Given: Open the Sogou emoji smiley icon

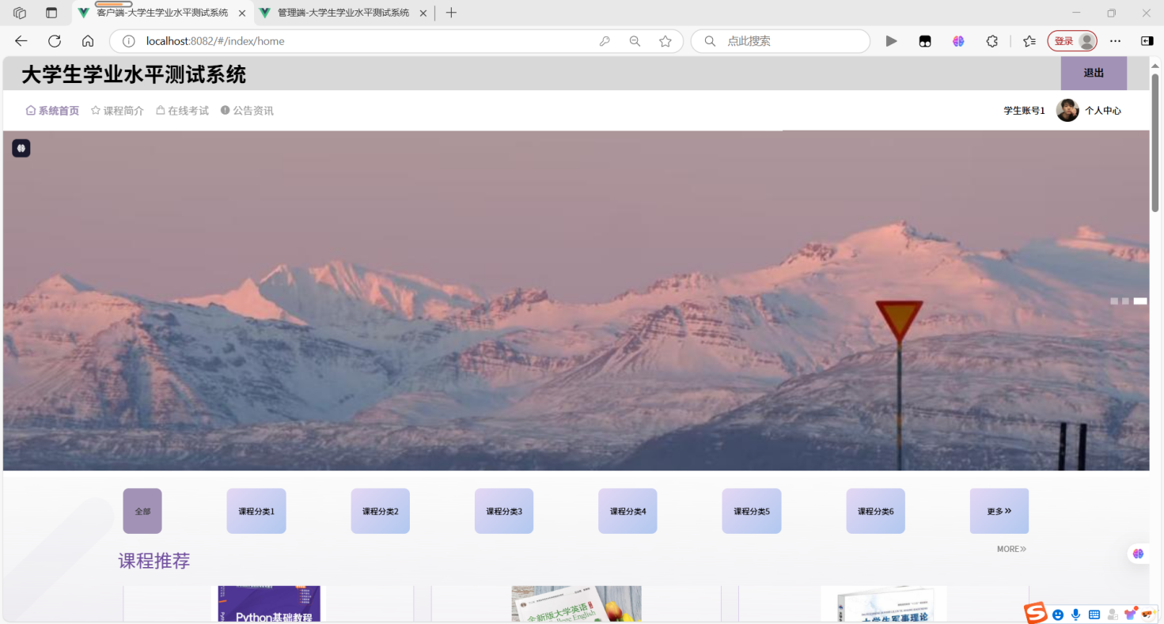Looking at the screenshot, I should (1058, 615).
